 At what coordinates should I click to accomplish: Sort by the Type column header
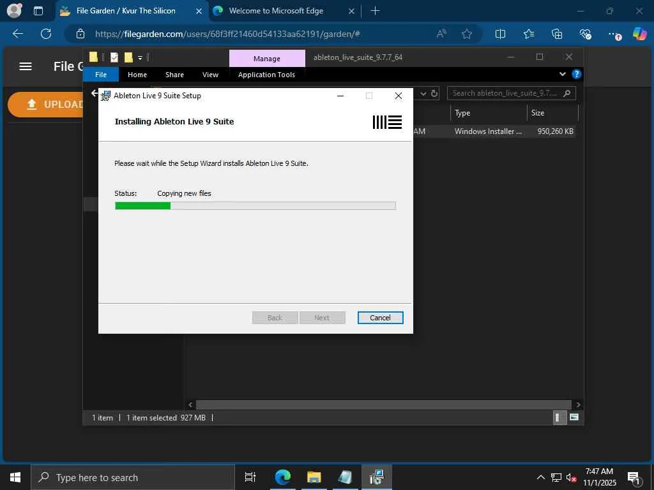[x=489, y=113]
